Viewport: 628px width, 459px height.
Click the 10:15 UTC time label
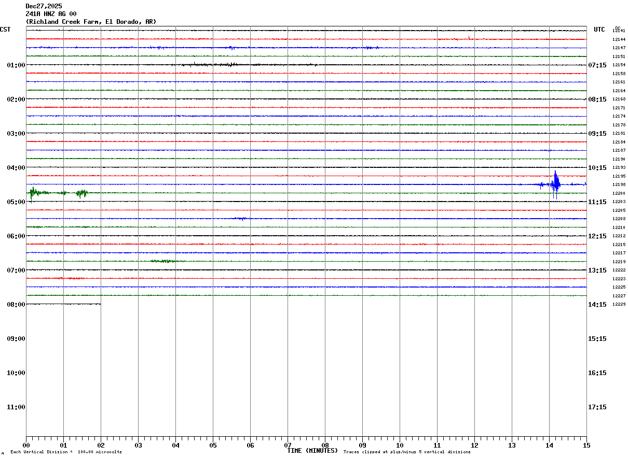click(597, 168)
